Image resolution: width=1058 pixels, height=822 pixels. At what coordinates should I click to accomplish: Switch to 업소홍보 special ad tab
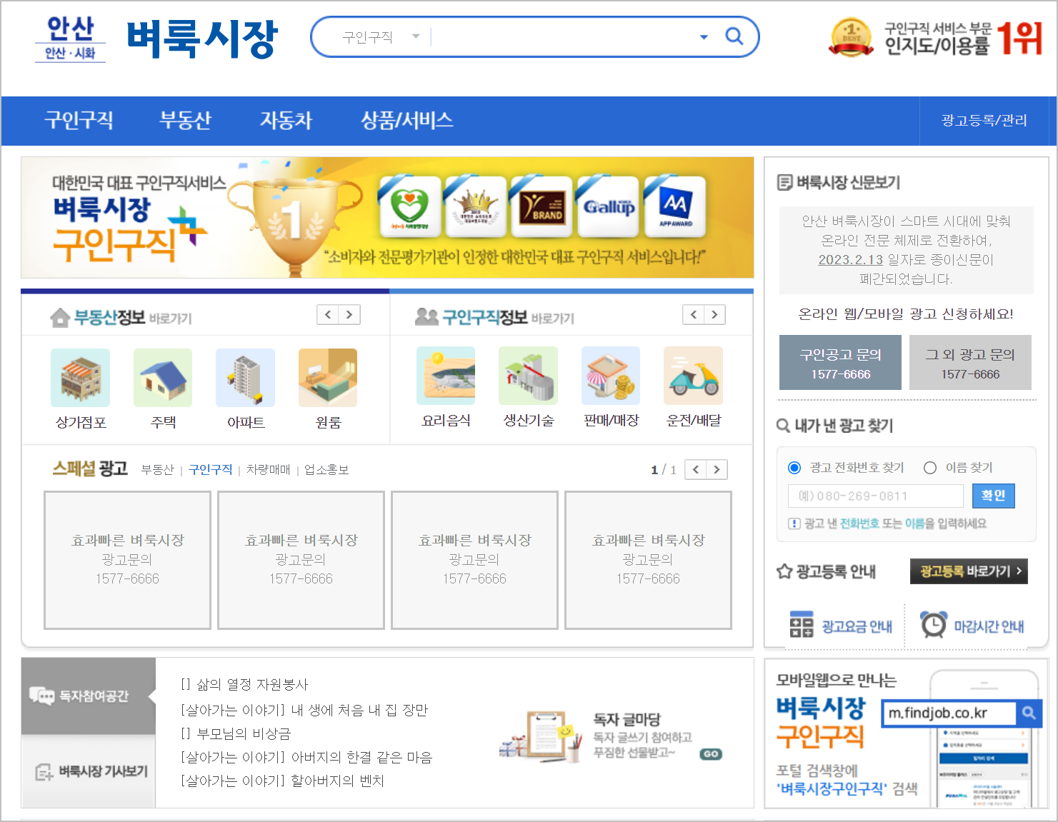click(326, 470)
